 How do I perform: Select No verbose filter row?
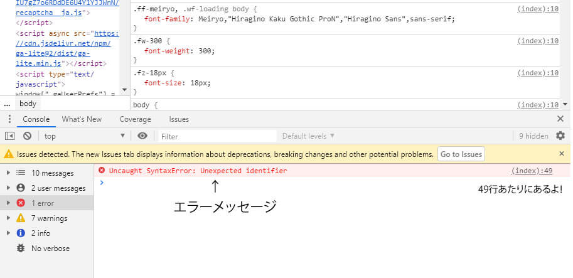[47, 248]
